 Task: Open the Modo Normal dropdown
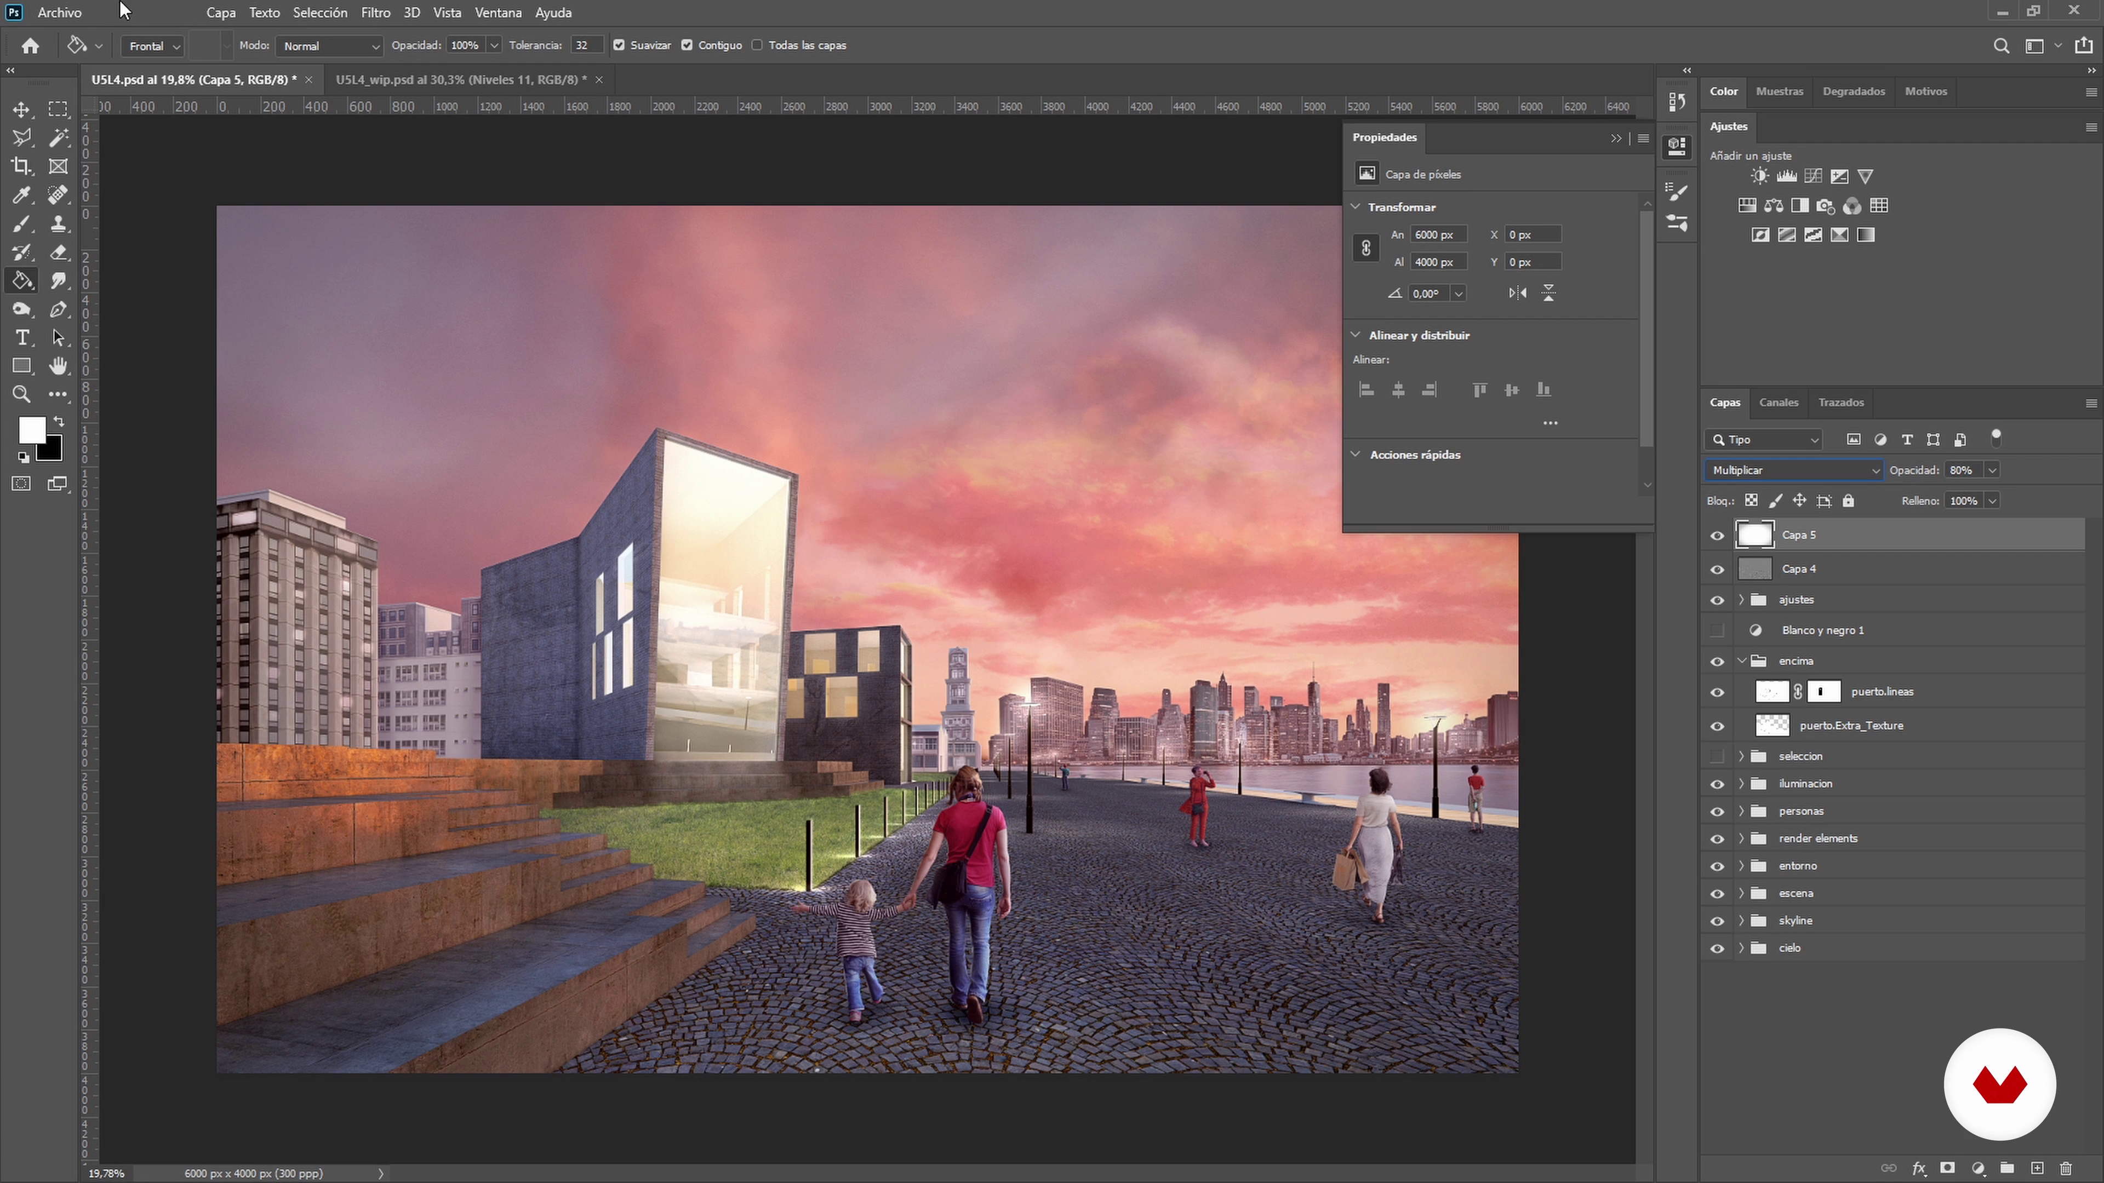pyautogui.click(x=329, y=47)
